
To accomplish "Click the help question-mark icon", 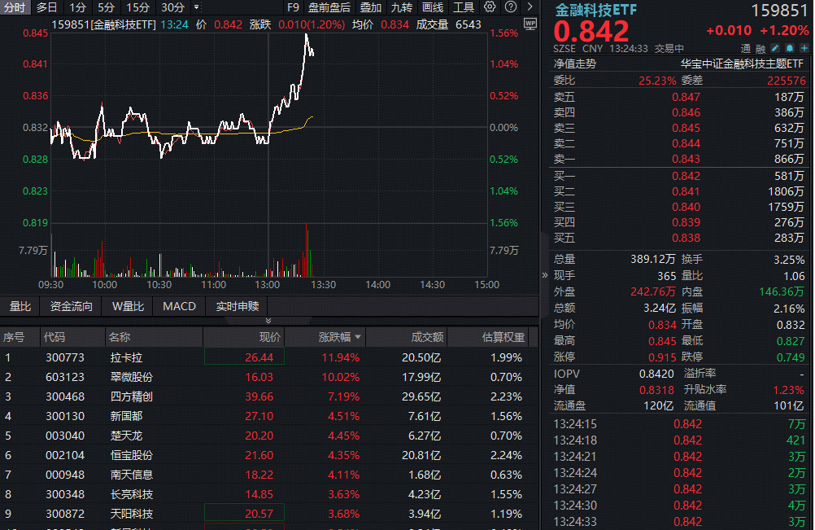I will point(511,7).
